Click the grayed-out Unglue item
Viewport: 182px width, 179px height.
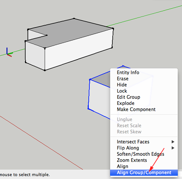[x=144, y=119]
